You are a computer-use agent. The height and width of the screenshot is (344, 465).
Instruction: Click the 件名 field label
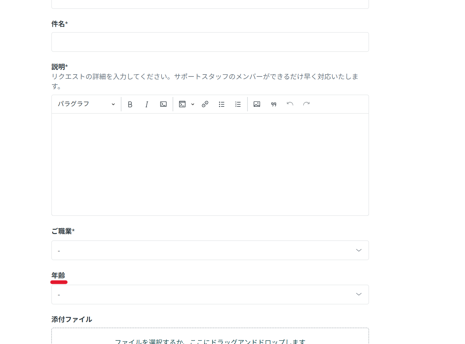[x=60, y=24]
